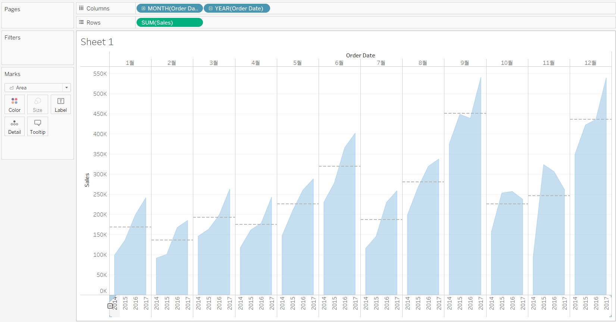616x322 pixels.
Task: Select the 1월 column header
Action: (130, 63)
